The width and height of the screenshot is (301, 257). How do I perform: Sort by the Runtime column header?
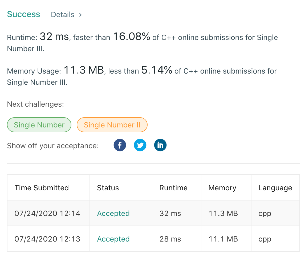(x=173, y=188)
